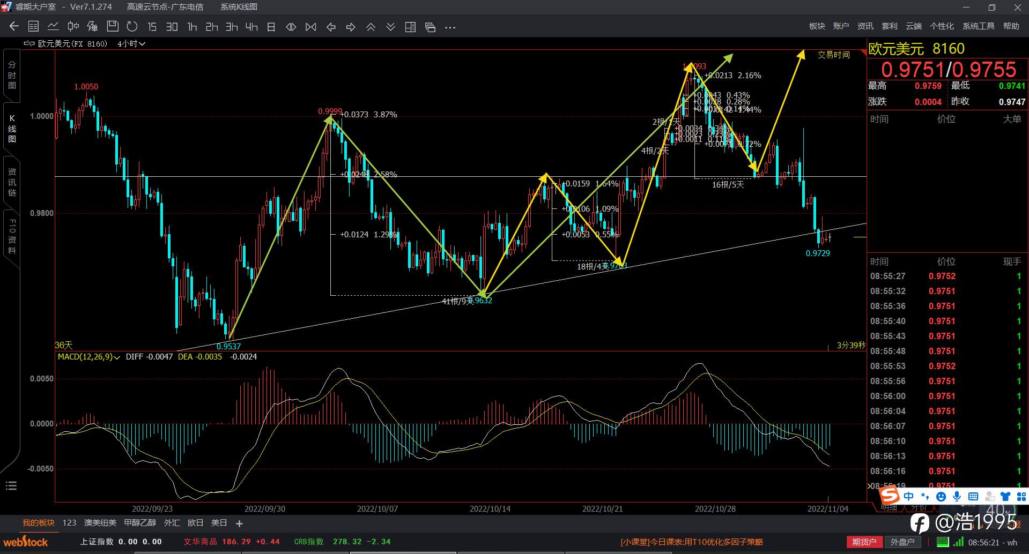
Task: Open the 板块 menu
Action: point(817,26)
